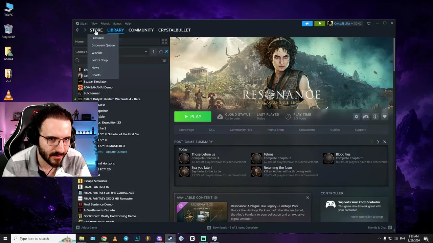Click the sort ascending arrow in library
The image size is (433, 243).
pos(153,52)
